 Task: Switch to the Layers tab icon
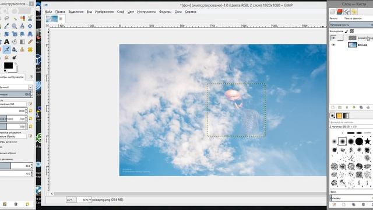point(333,12)
